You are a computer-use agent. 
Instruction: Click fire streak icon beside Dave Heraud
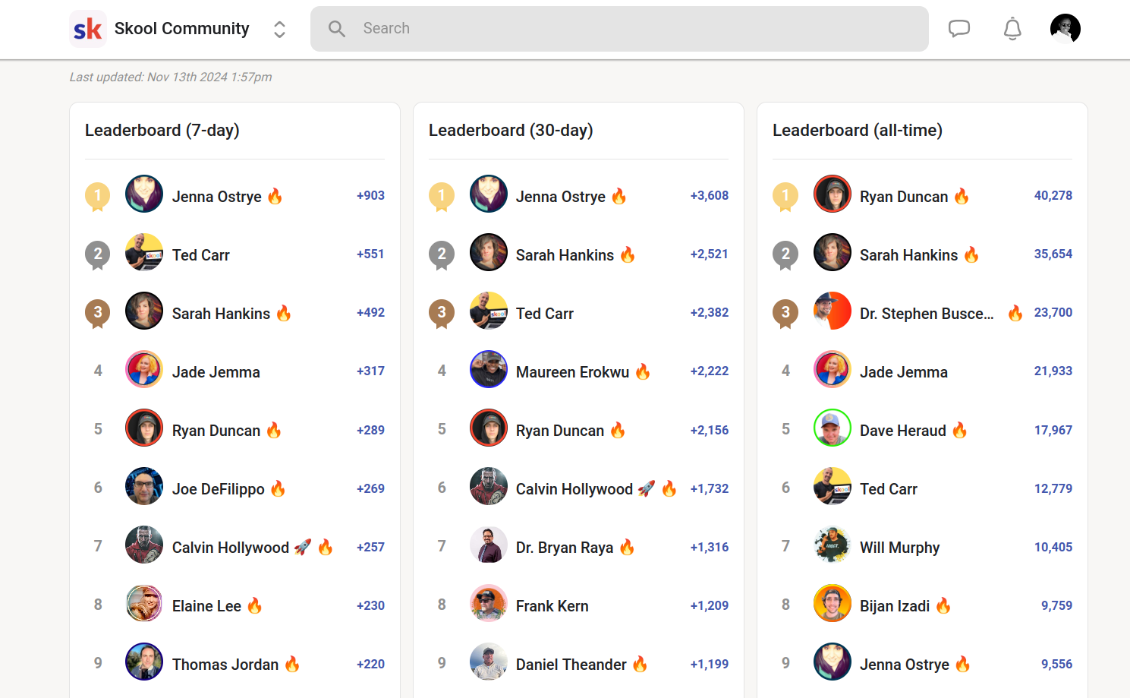(x=960, y=430)
